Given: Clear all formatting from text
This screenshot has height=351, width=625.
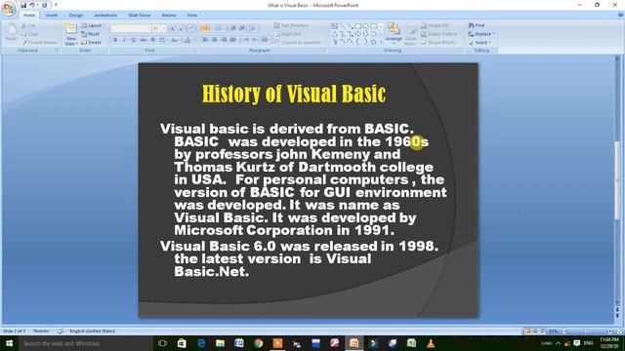Looking at the screenshot, I should [x=191, y=28].
